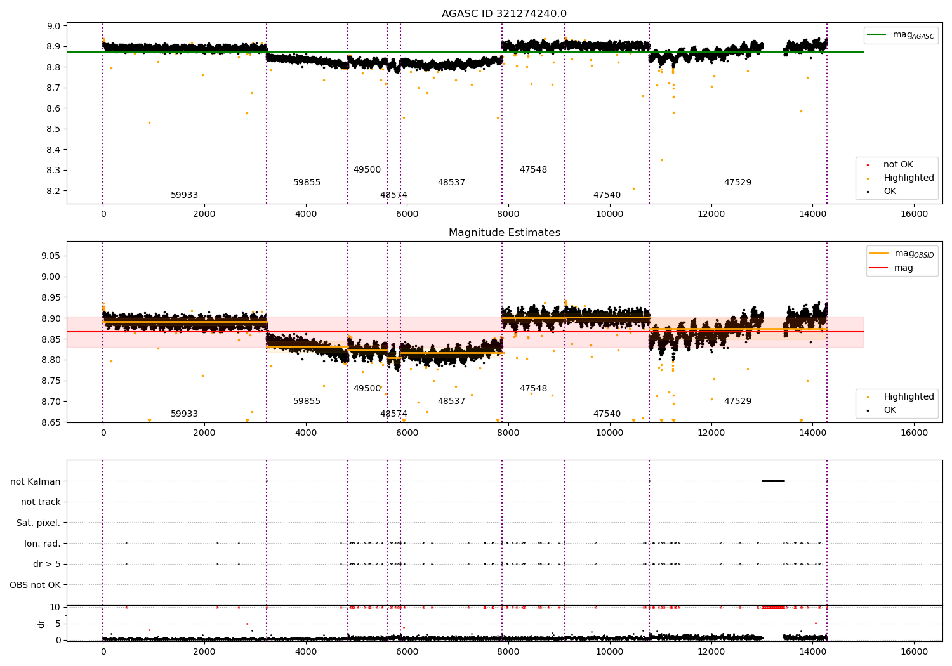Click obsid label 49500 in top plot

[x=367, y=170]
